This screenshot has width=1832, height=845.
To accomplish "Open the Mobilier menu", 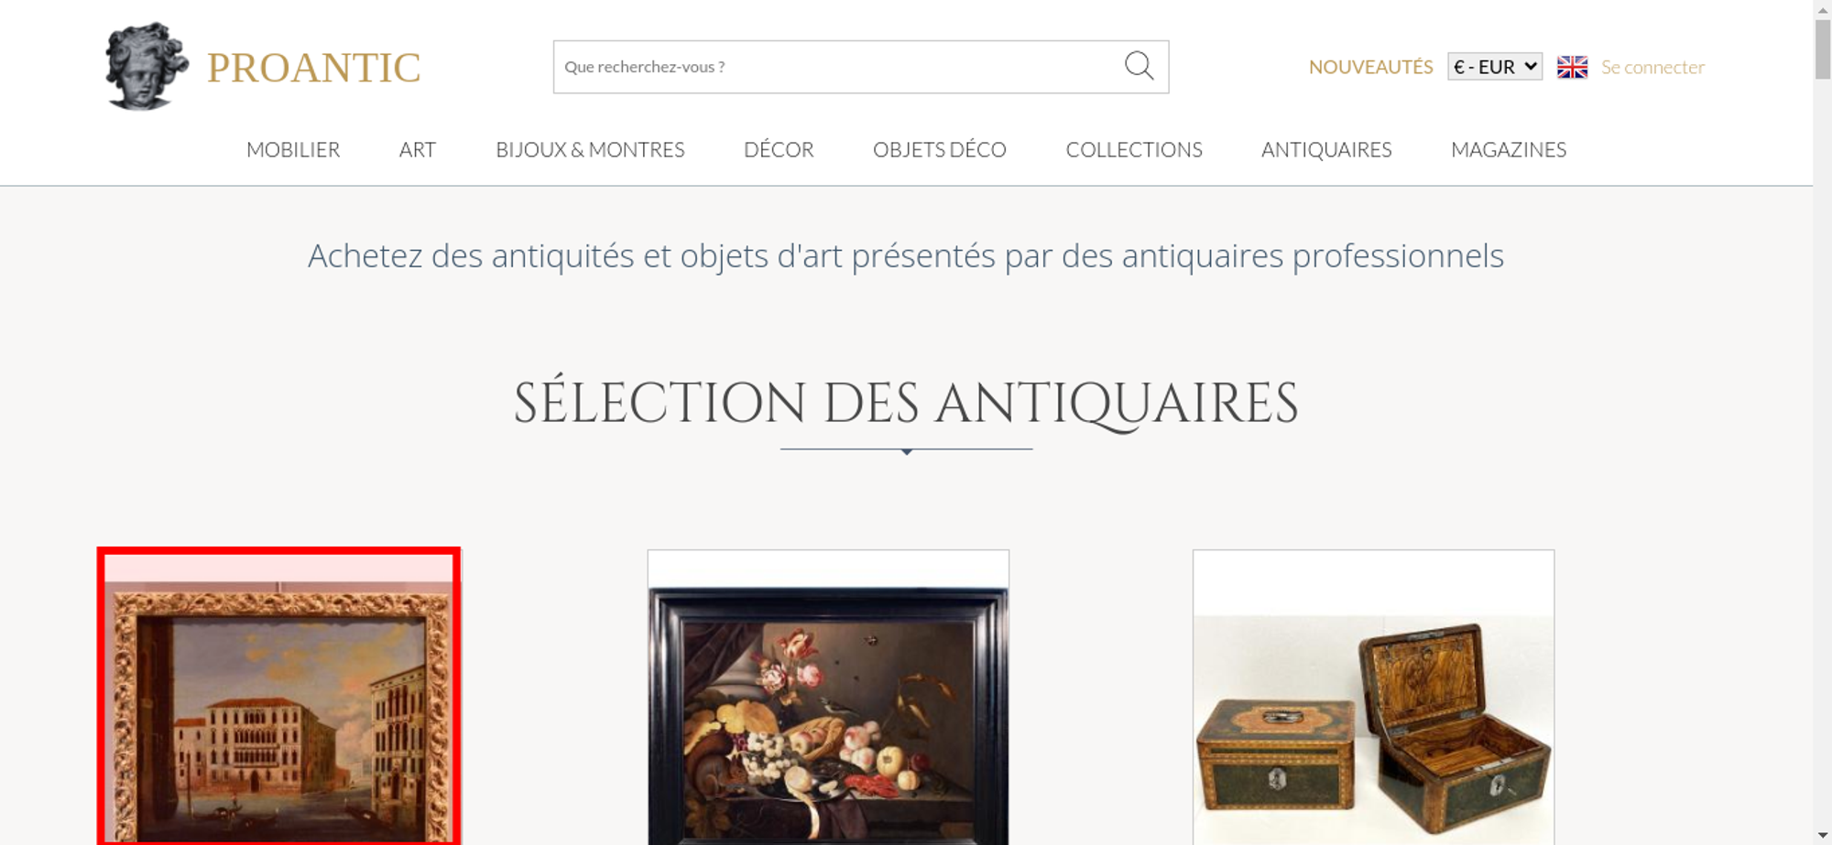I will coord(293,149).
